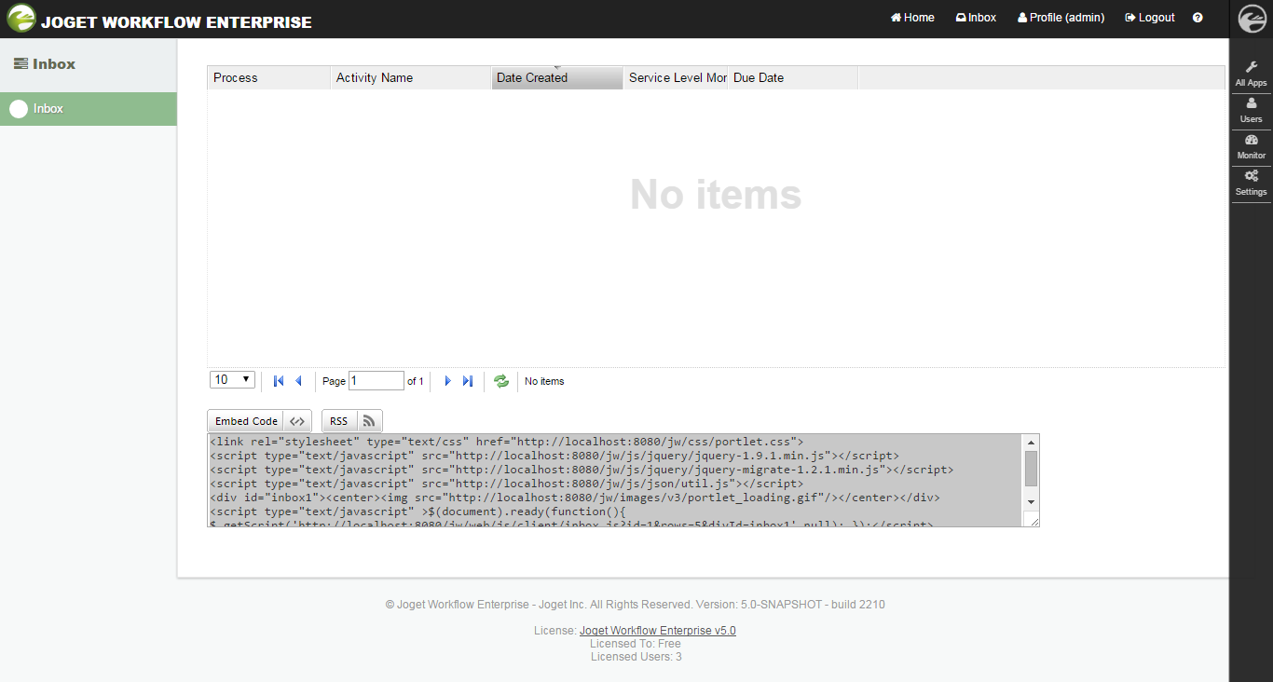This screenshot has width=1273, height=682.
Task: Click the "Licensed To: Free" footer text
Action: [636, 644]
